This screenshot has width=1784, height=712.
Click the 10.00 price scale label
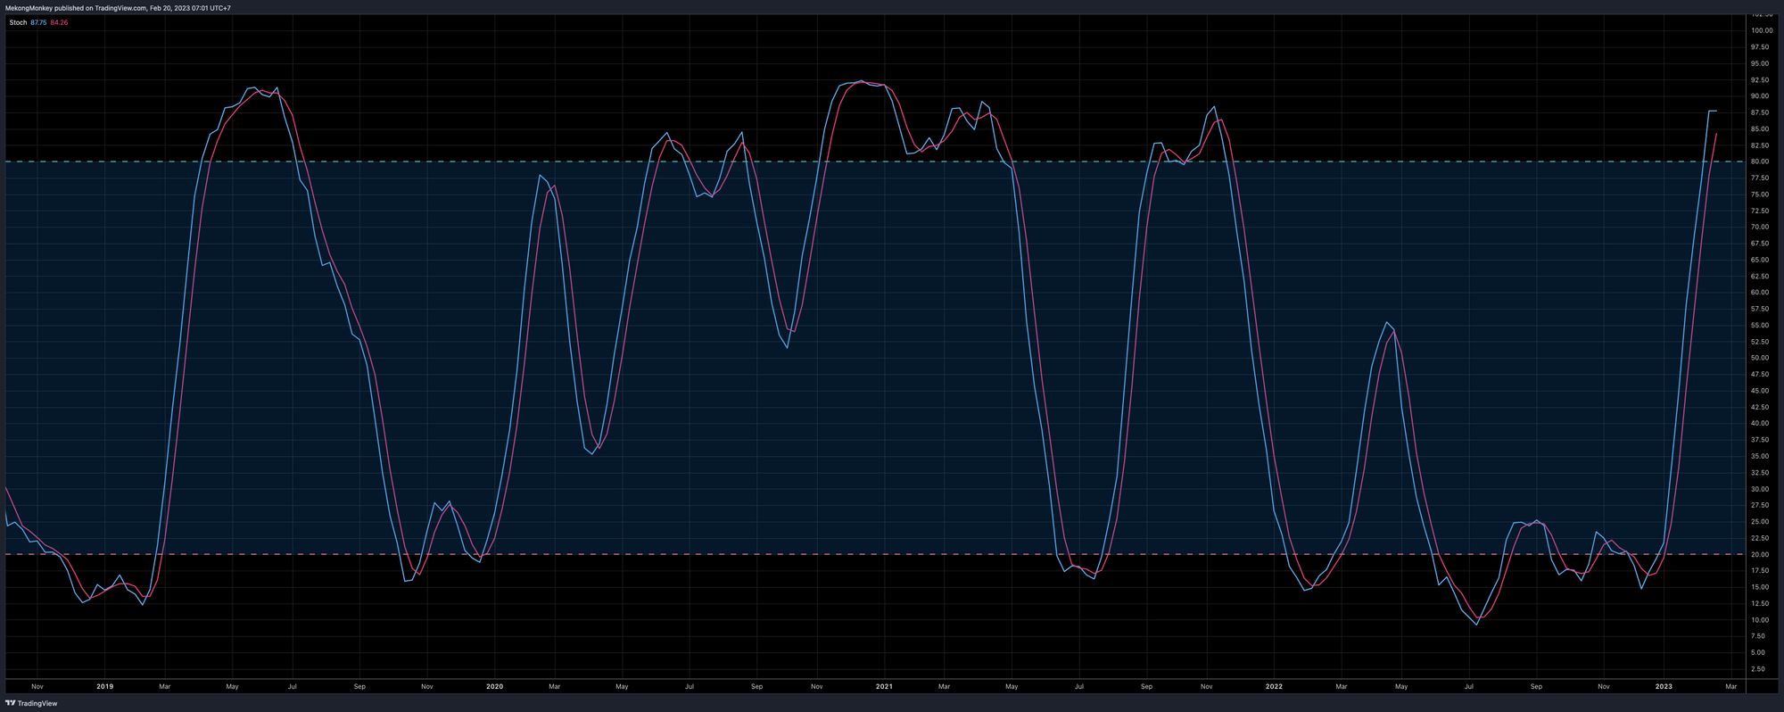pyautogui.click(x=1762, y=619)
